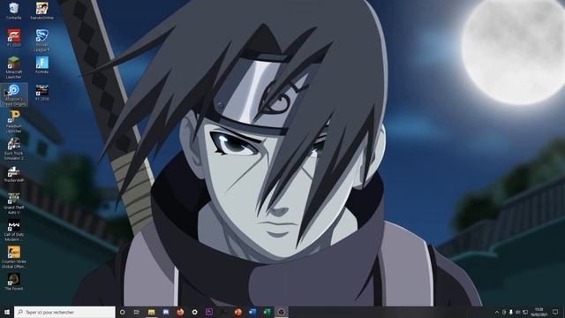Screen dimensions: 565x318
Task: Open Cortana from the taskbar circle icon
Action: pyautogui.click(x=123, y=312)
